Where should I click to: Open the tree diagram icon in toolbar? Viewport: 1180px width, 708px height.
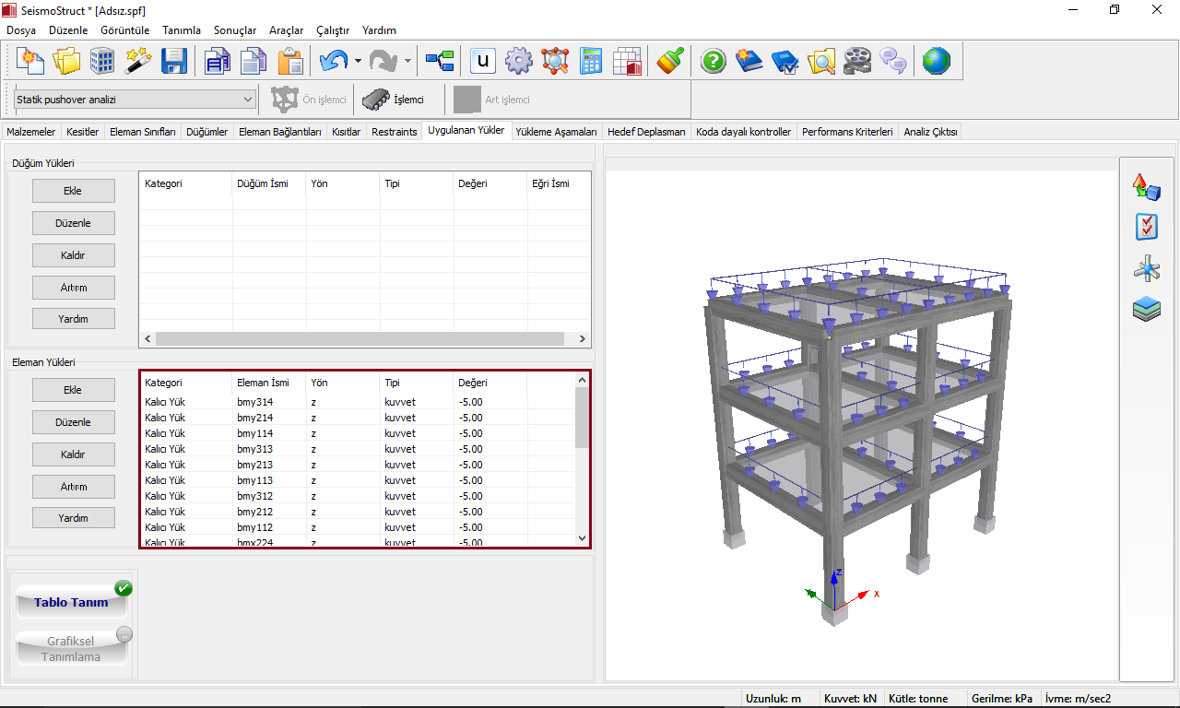pyautogui.click(x=440, y=62)
